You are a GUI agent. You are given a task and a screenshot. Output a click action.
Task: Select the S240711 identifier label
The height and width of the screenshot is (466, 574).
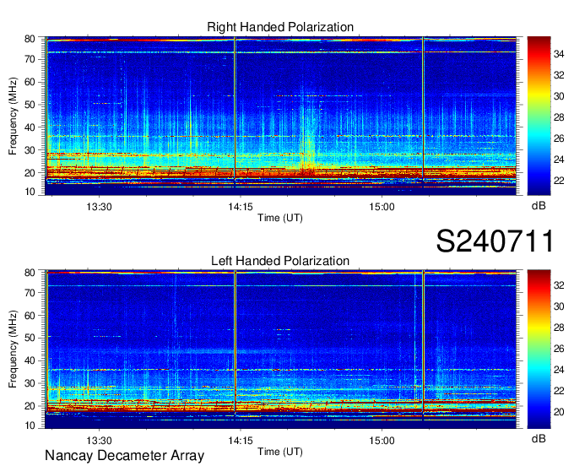(x=495, y=241)
